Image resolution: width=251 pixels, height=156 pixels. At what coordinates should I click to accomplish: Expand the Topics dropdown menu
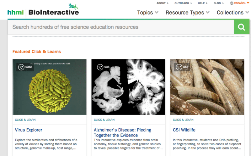tap(148, 13)
